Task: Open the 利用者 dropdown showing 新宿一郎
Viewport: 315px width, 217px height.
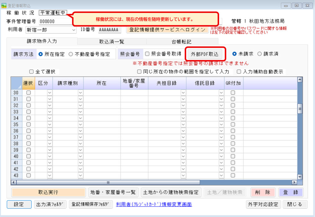Action: (x=74, y=30)
